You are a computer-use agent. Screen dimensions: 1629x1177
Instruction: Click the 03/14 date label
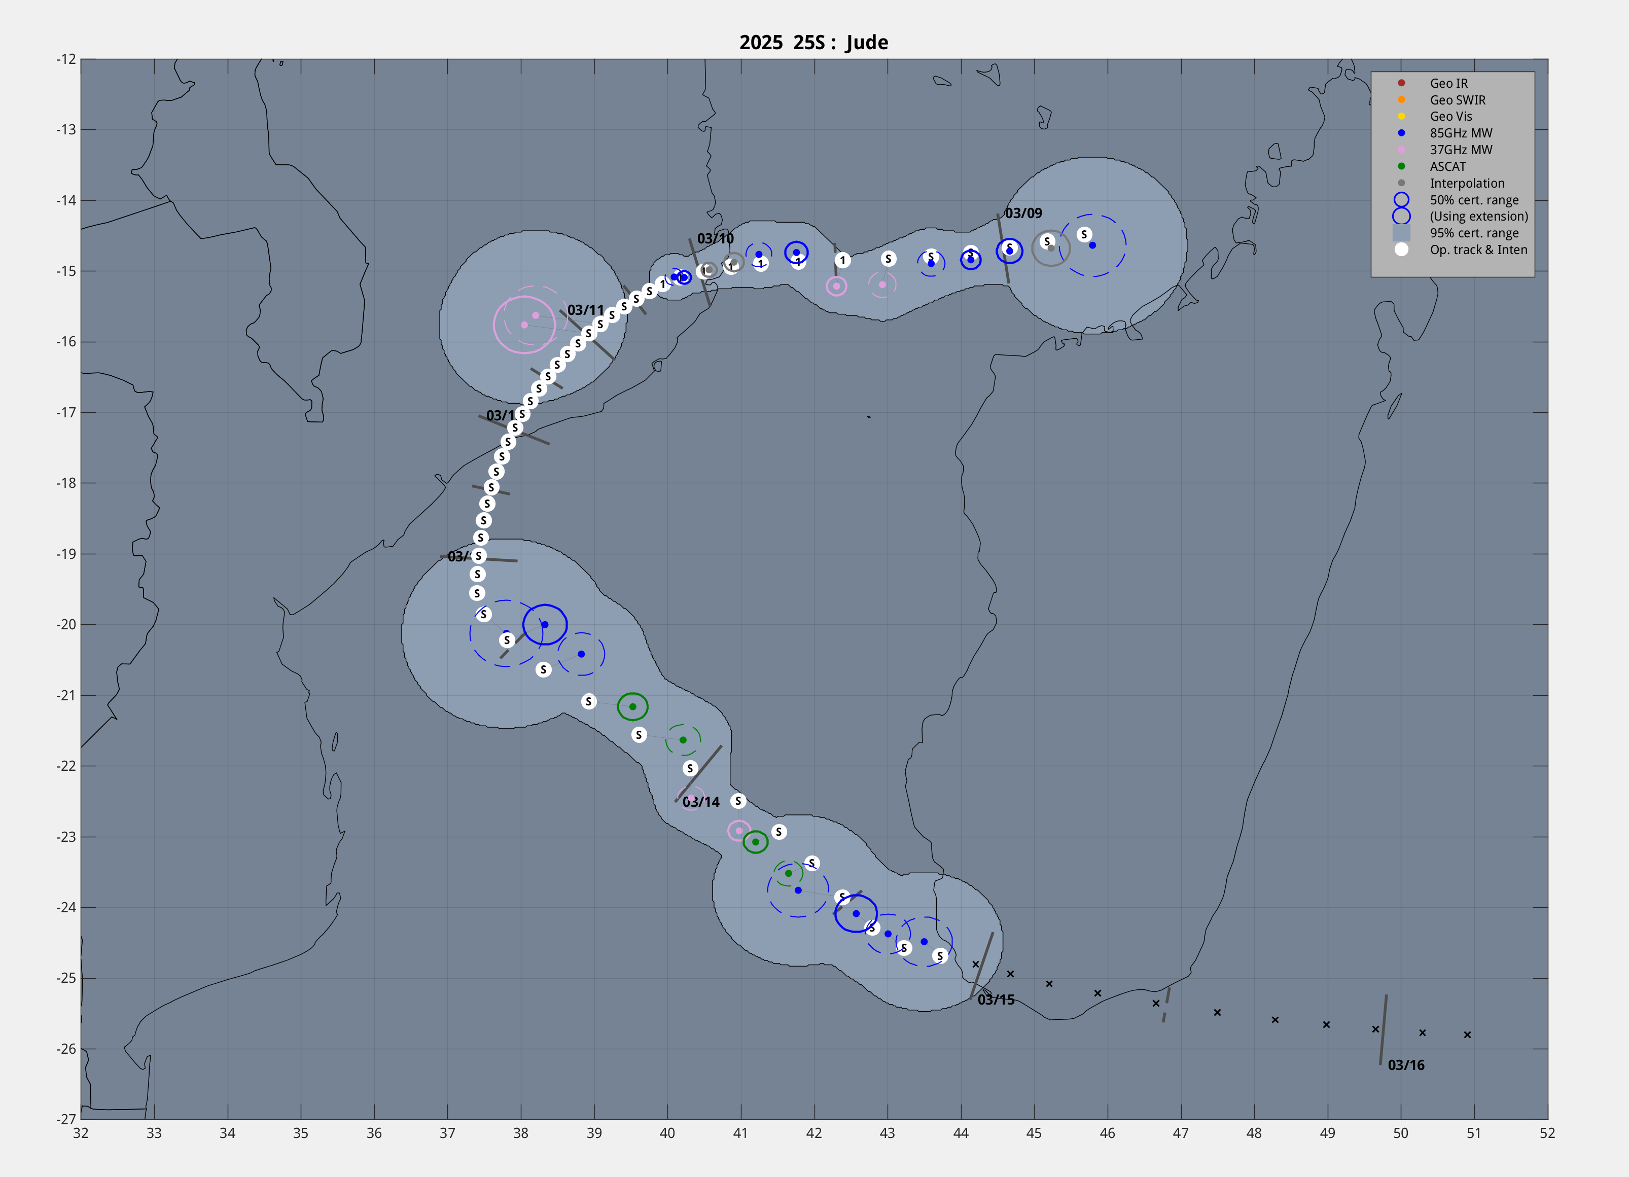click(x=701, y=802)
